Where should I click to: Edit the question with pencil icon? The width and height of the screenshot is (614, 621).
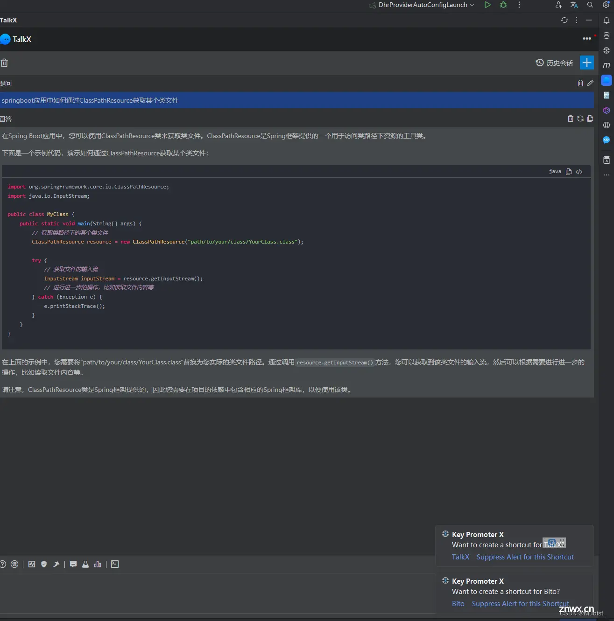pyautogui.click(x=590, y=83)
